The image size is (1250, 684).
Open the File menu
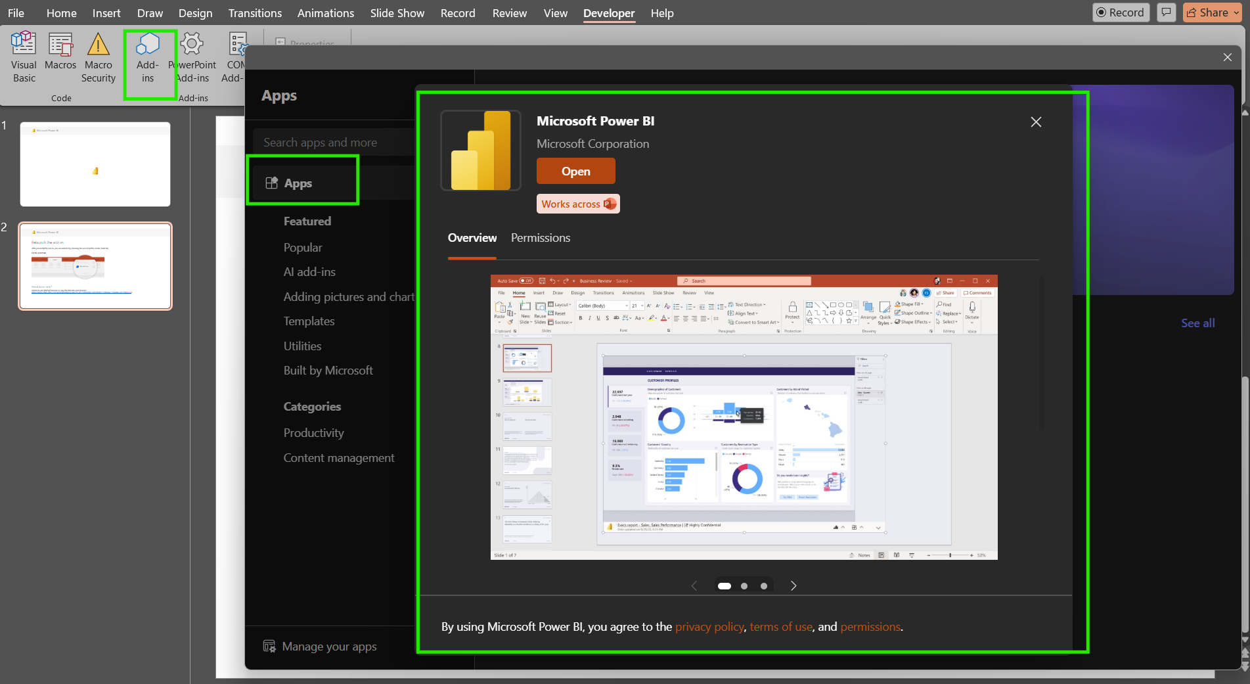[16, 13]
